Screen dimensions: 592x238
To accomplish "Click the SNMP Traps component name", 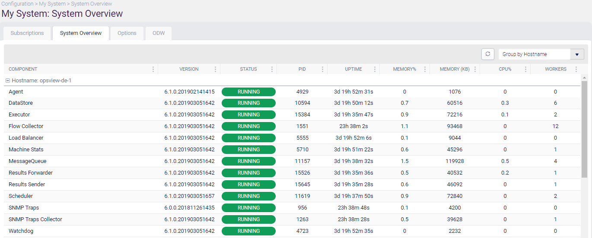I will tap(24, 208).
